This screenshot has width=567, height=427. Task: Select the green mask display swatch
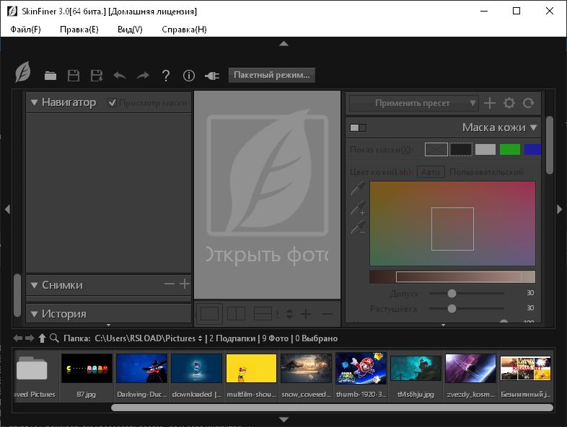point(509,150)
